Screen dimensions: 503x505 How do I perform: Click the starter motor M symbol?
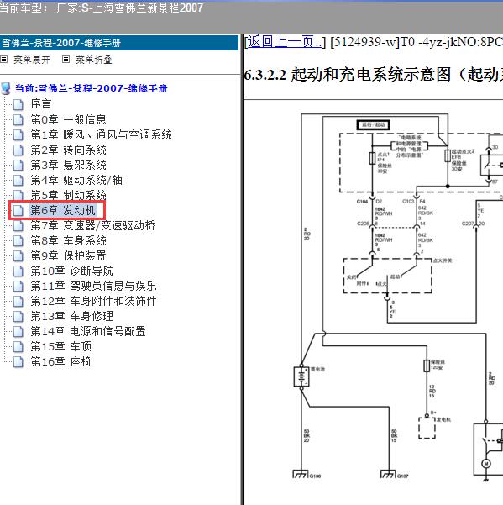[486, 464]
